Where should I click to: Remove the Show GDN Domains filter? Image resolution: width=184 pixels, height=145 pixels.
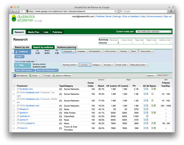(x=33, y=70)
